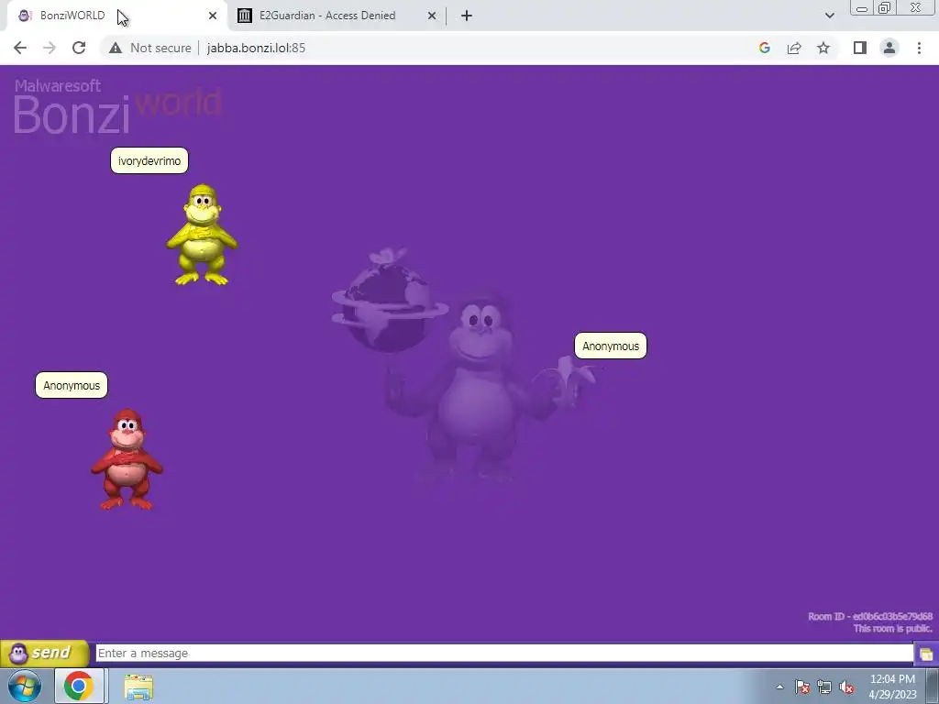Open the clock showing 12:04 PM
939x704 pixels.
(892, 687)
